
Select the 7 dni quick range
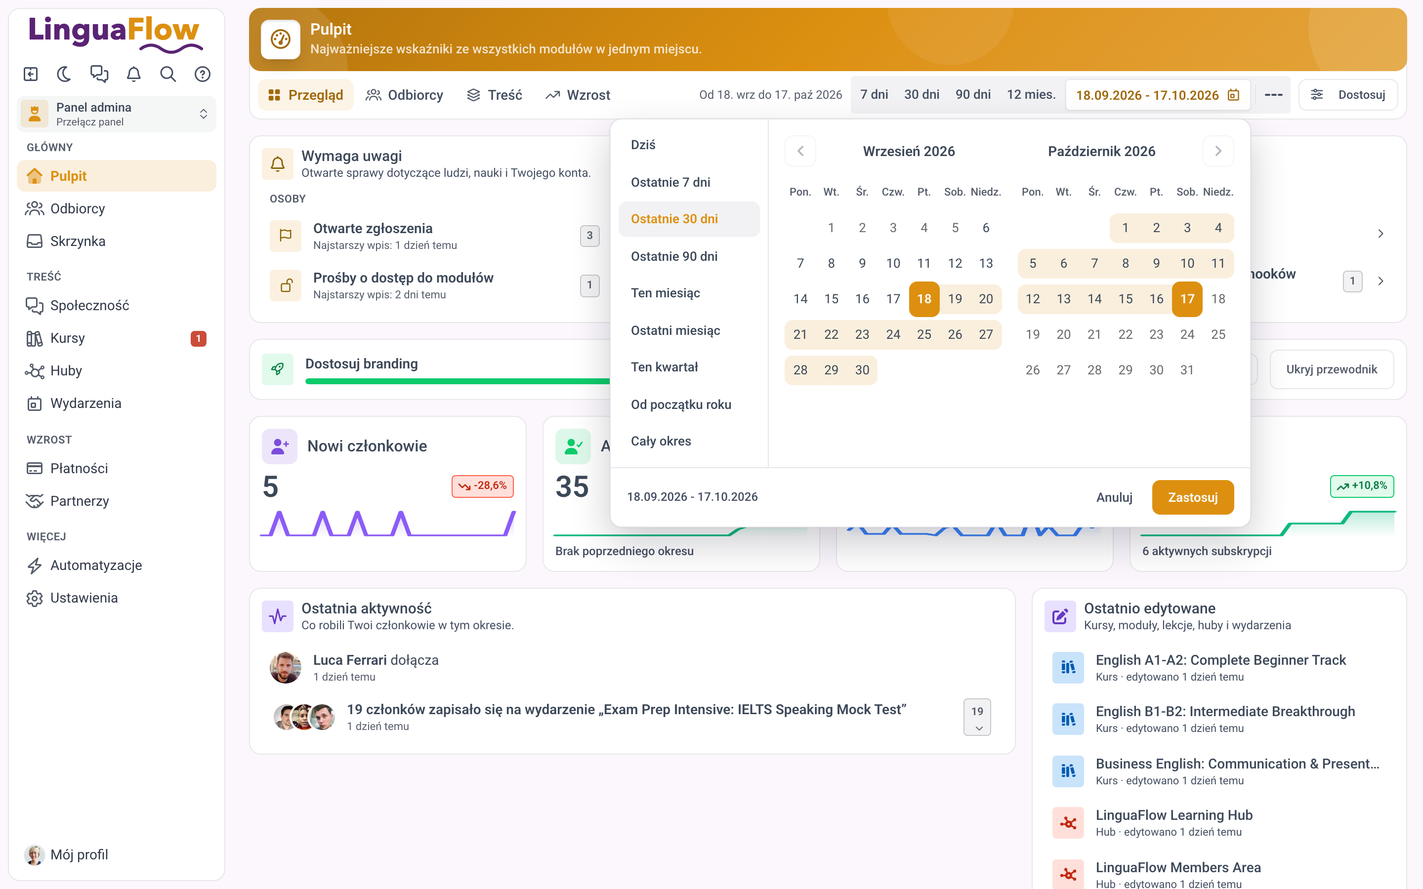pos(874,95)
